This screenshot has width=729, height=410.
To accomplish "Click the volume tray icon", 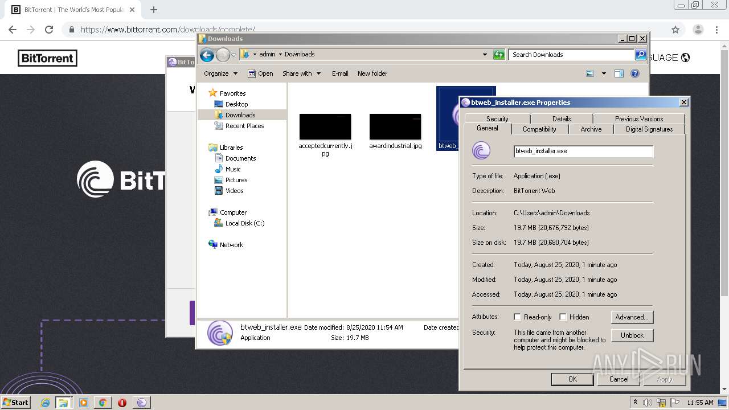I will pyautogui.click(x=648, y=403).
